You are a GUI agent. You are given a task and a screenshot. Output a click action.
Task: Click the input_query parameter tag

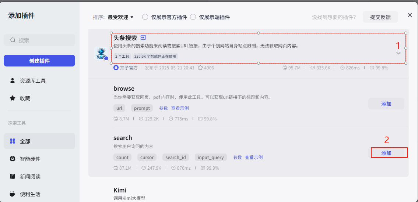coord(211,157)
